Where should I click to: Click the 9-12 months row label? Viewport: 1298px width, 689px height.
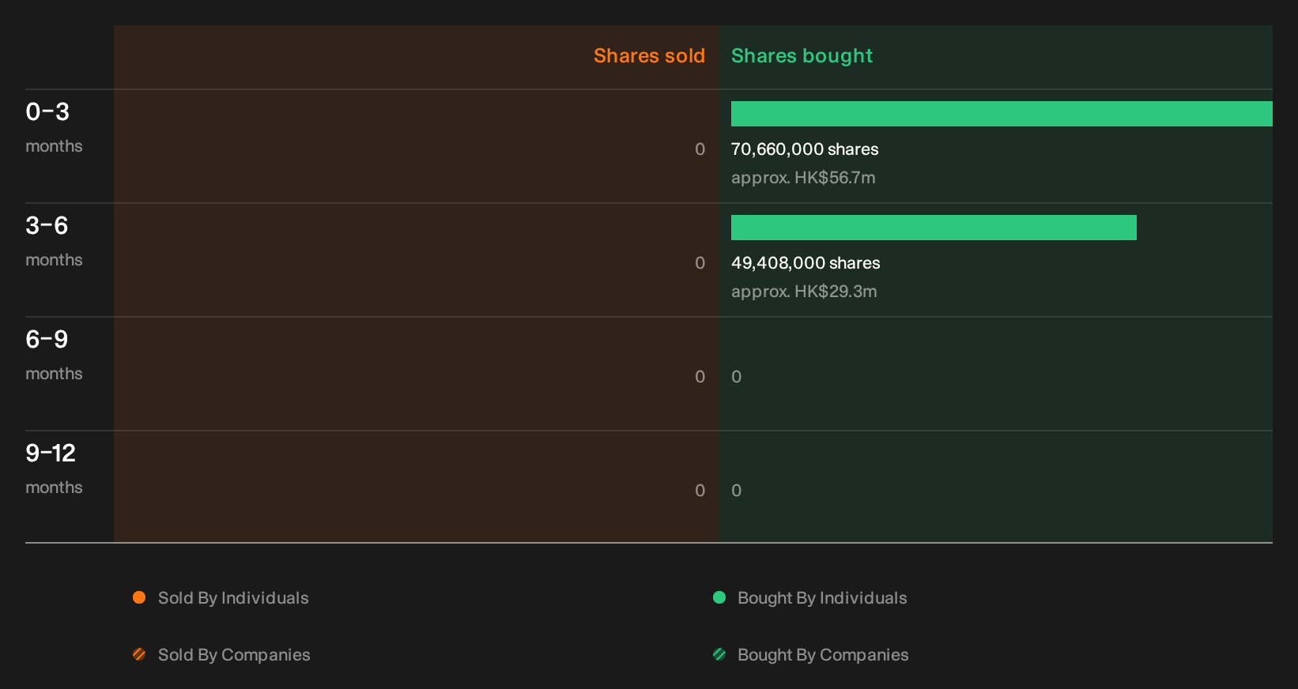pyautogui.click(x=54, y=469)
